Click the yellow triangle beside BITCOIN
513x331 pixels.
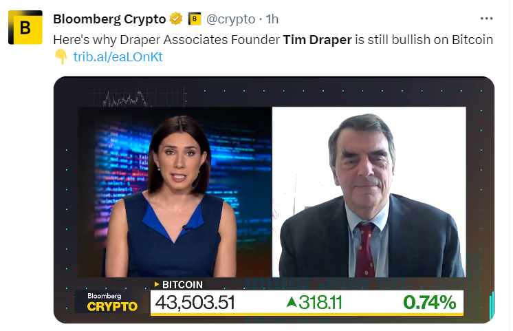point(157,284)
